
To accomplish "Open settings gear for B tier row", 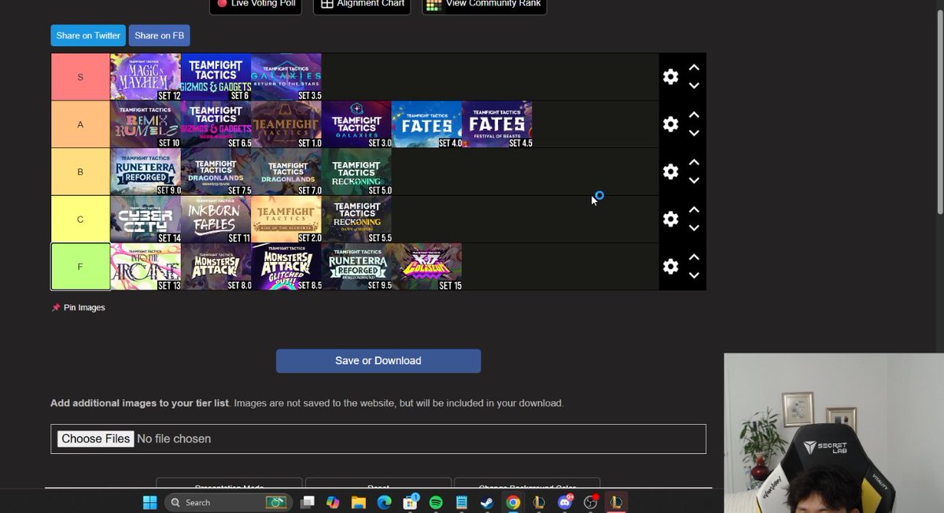I will (x=670, y=172).
